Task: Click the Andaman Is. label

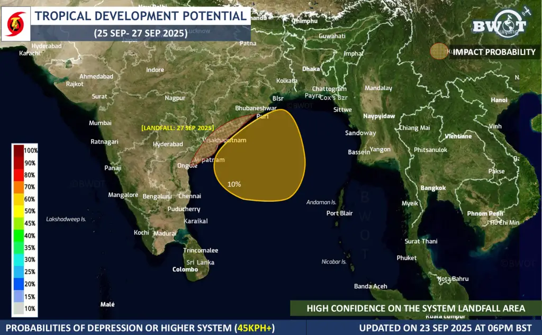Action: (321, 202)
